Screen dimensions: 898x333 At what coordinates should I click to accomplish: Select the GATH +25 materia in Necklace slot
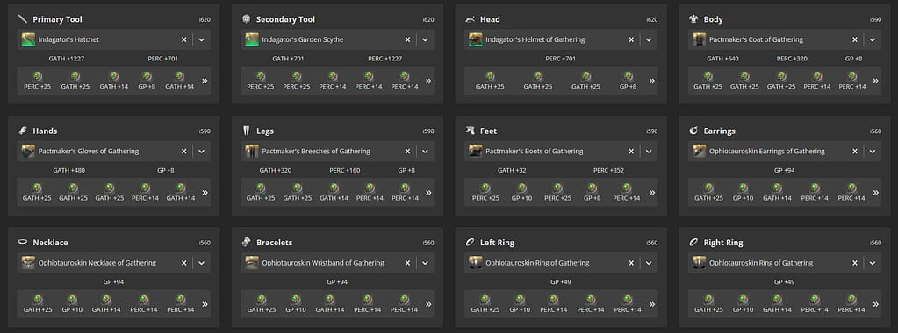[x=38, y=304]
